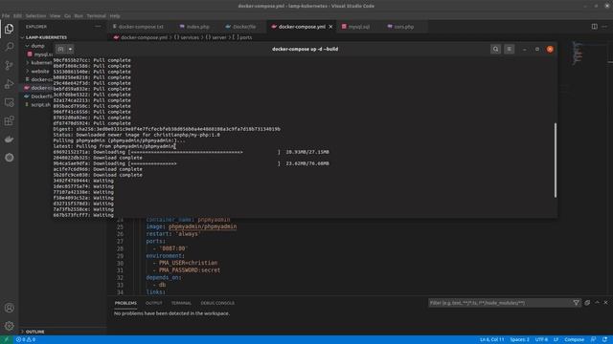
Task: Change LF end of line sequence
Action: (x=556, y=339)
